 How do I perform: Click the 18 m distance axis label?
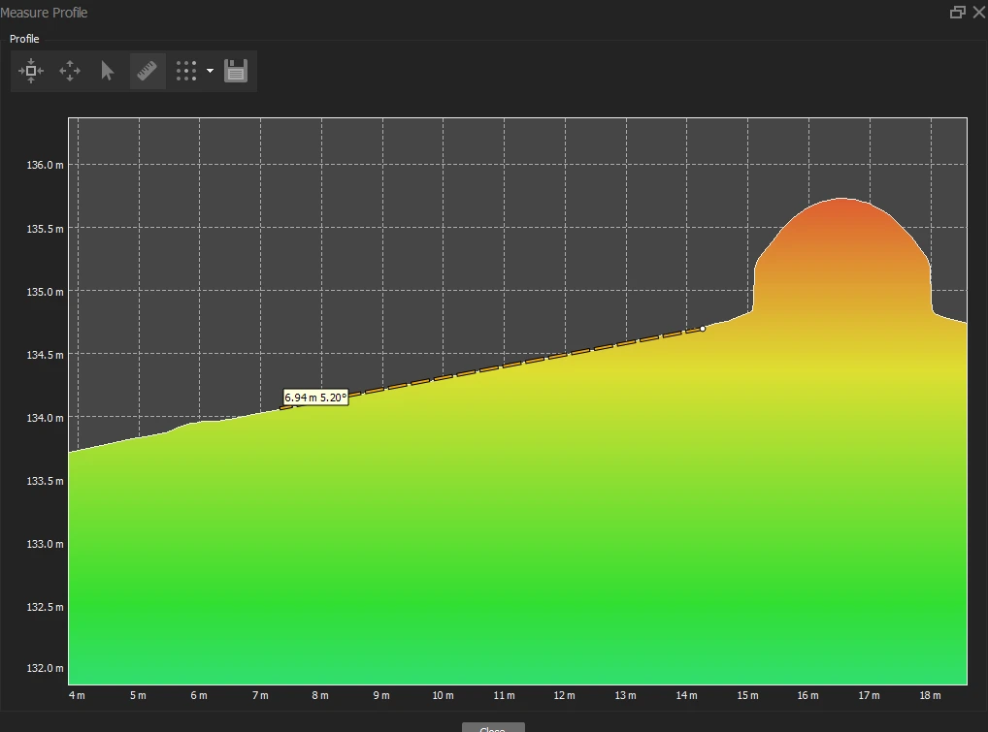[930, 695]
